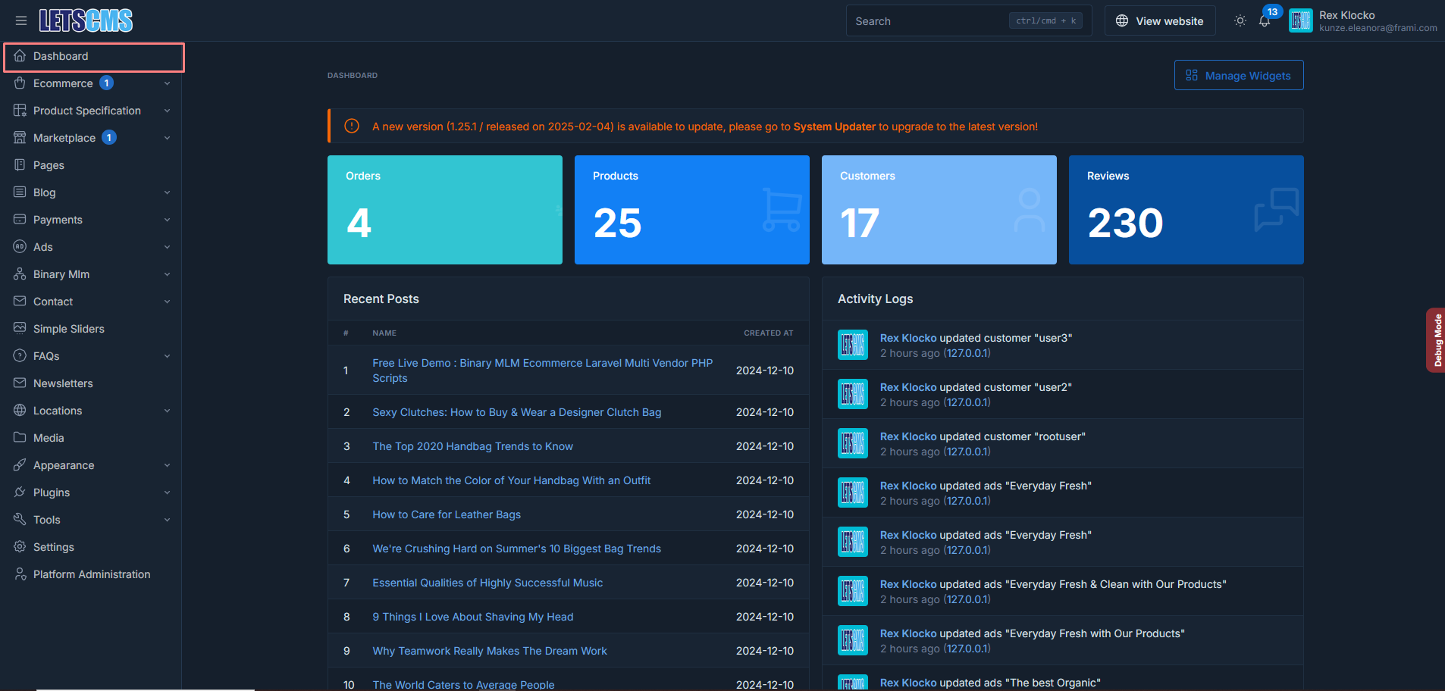Open the Ecommerce section icon in sidebar
Screen dimensions: 1445x691
(20, 83)
